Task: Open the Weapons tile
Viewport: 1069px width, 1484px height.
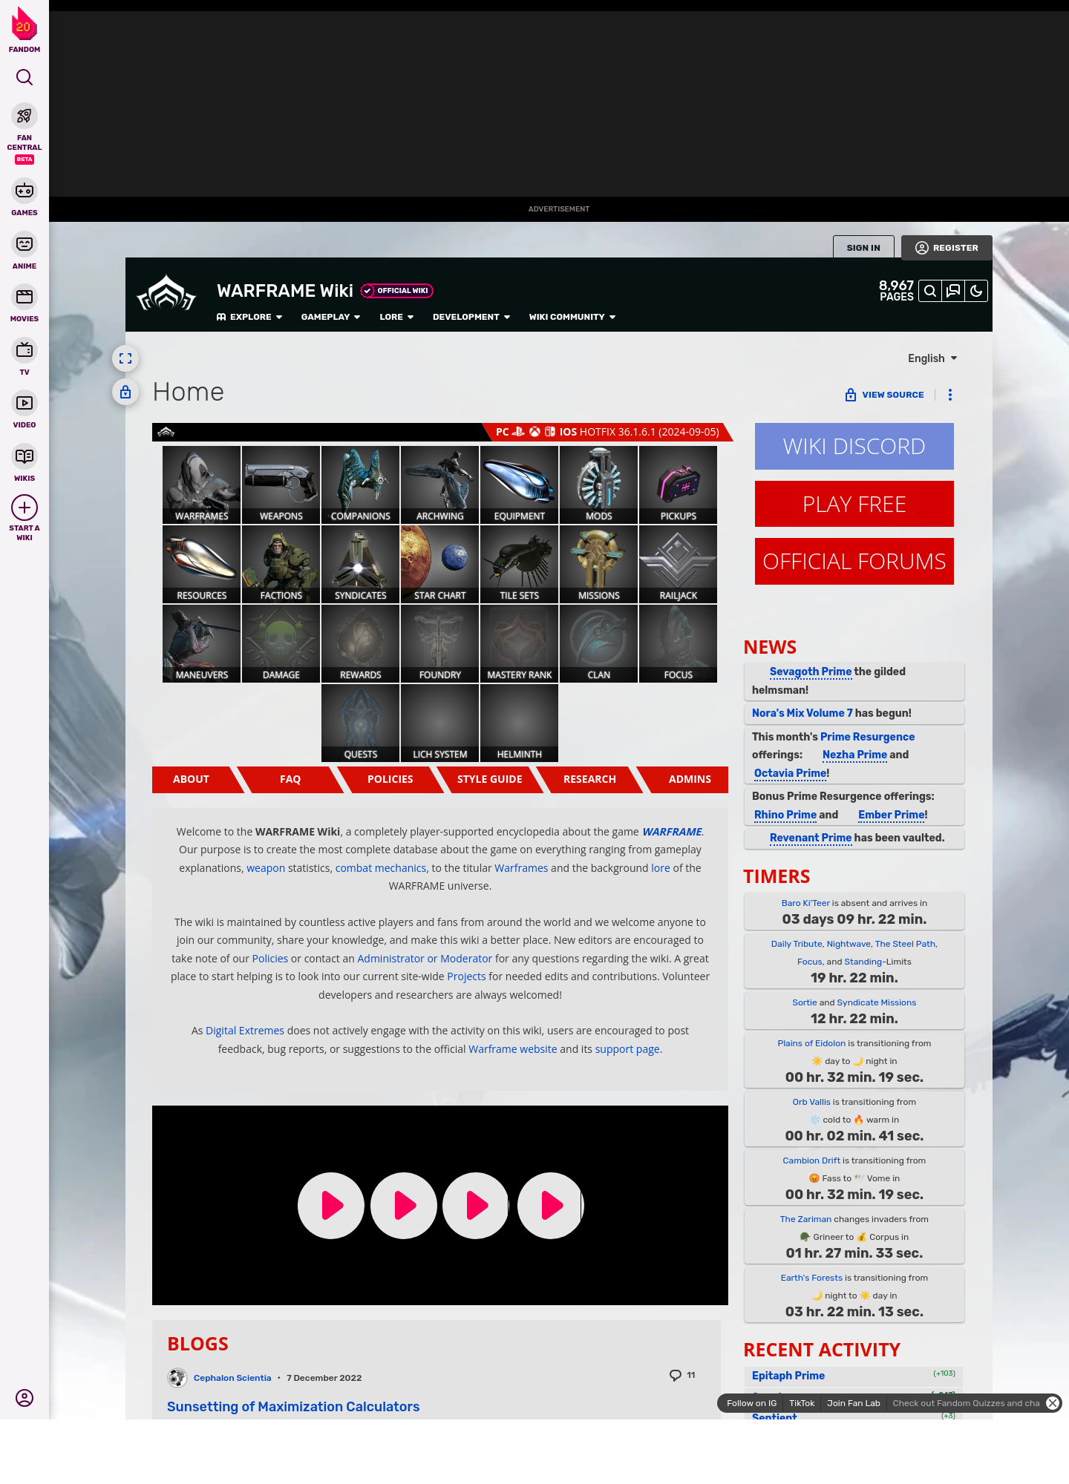Action: click(281, 485)
